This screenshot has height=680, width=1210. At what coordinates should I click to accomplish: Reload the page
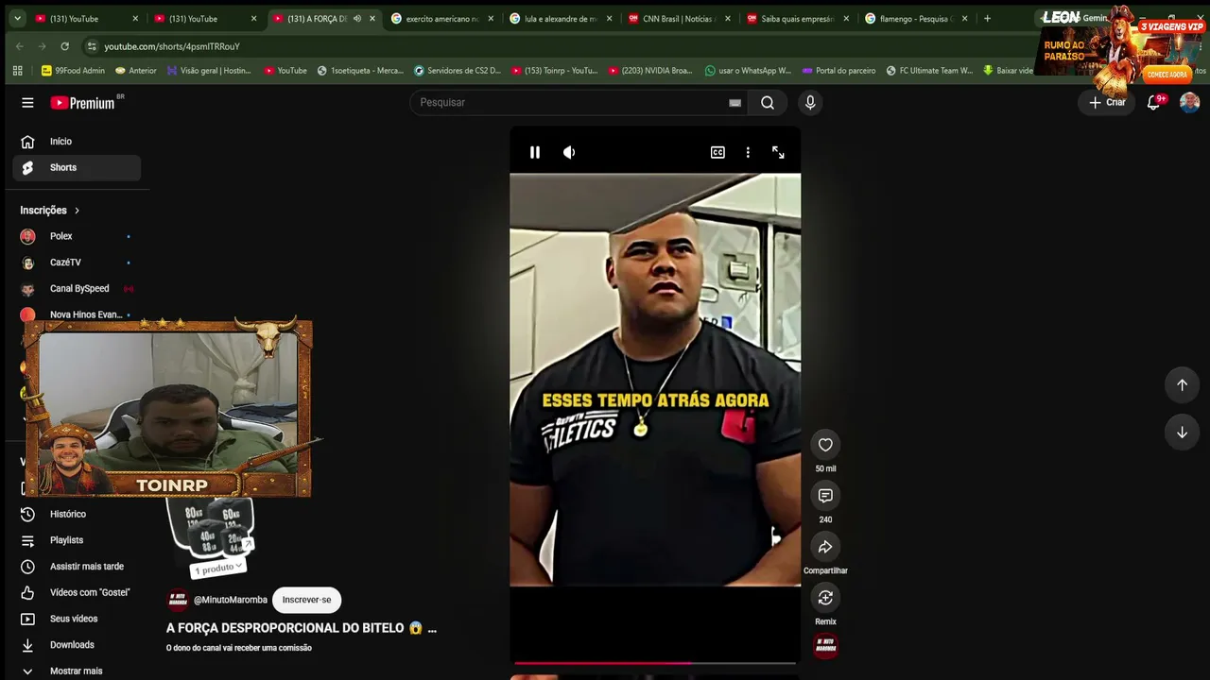pos(64,46)
